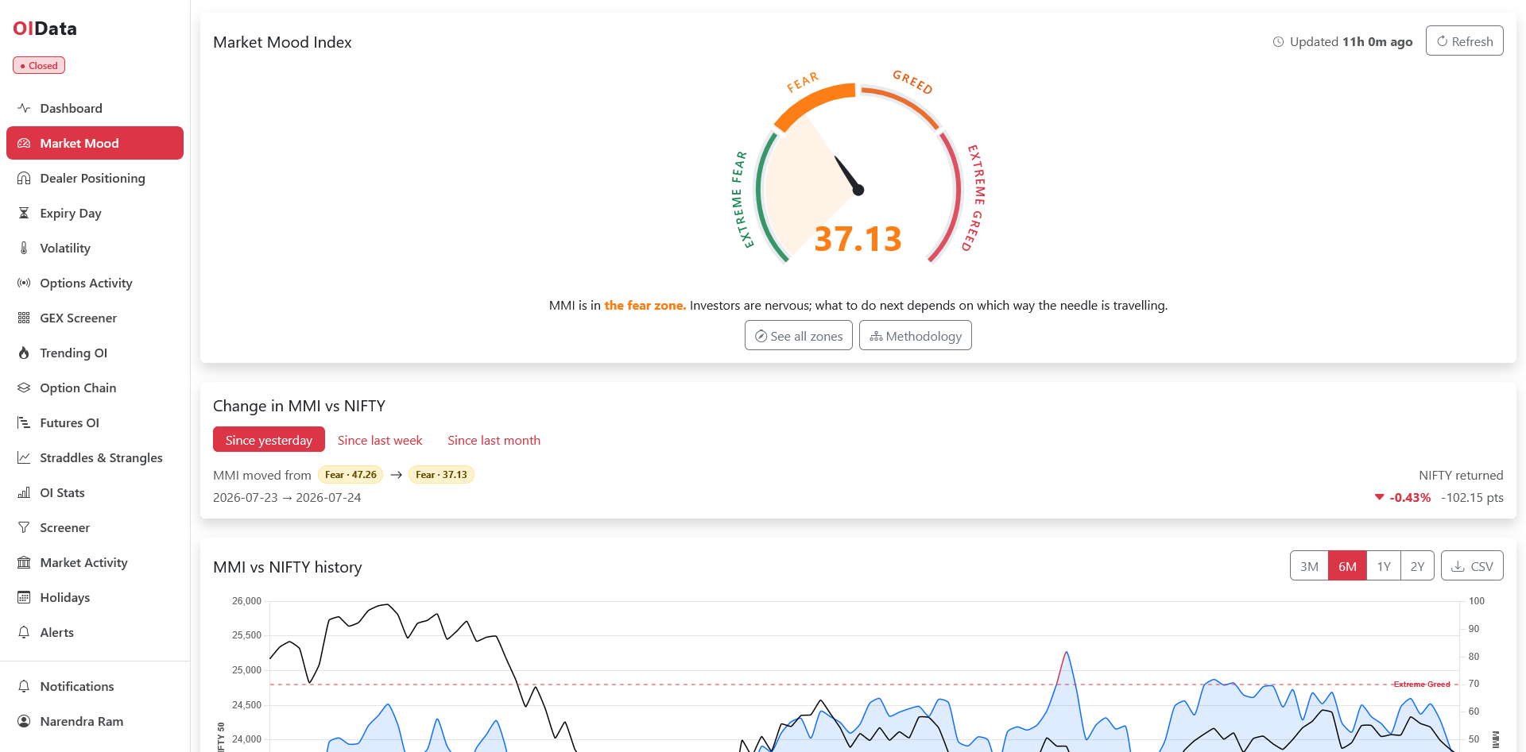Click the Volatility thermometer icon
The image size is (1526, 752).
click(x=24, y=248)
